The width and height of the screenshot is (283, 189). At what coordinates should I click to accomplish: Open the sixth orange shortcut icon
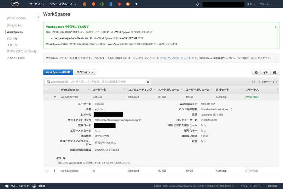click(x=128, y=4)
